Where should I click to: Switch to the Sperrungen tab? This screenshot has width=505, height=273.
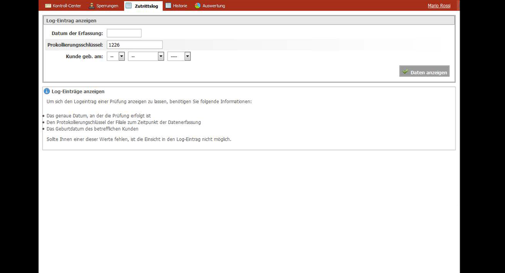[104, 6]
